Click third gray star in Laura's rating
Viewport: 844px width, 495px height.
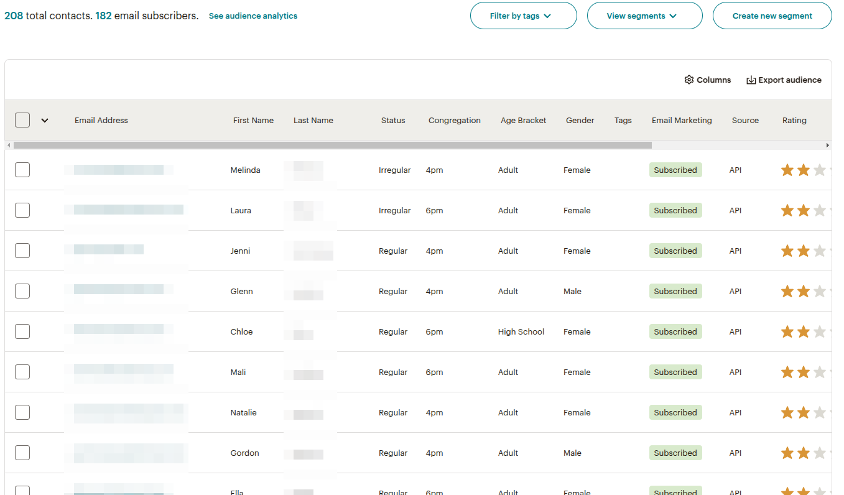click(820, 211)
